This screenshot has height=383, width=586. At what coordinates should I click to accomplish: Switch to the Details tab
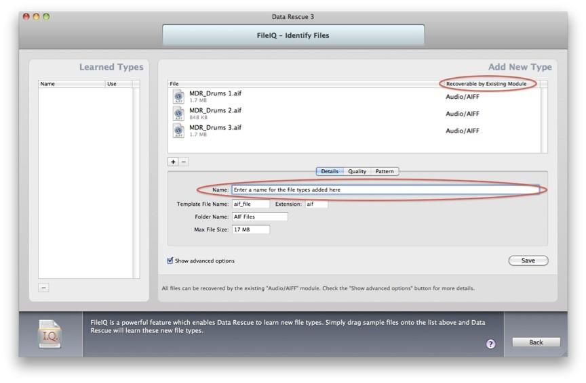(x=329, y=171)
